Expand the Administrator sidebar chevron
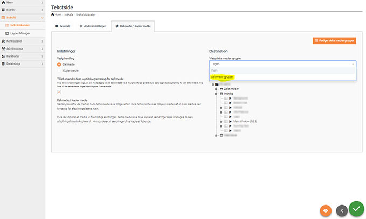Viewport: 366px width, 219px height. pos(42,48)
